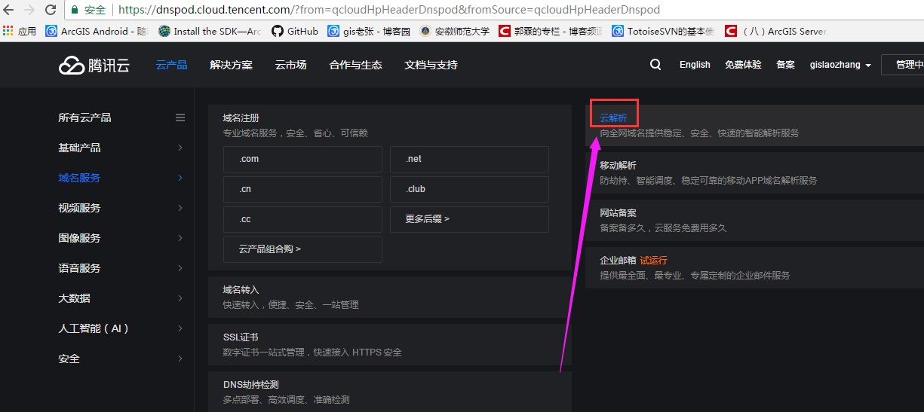Open the 解决方案 nav menu

click(231, 66)
